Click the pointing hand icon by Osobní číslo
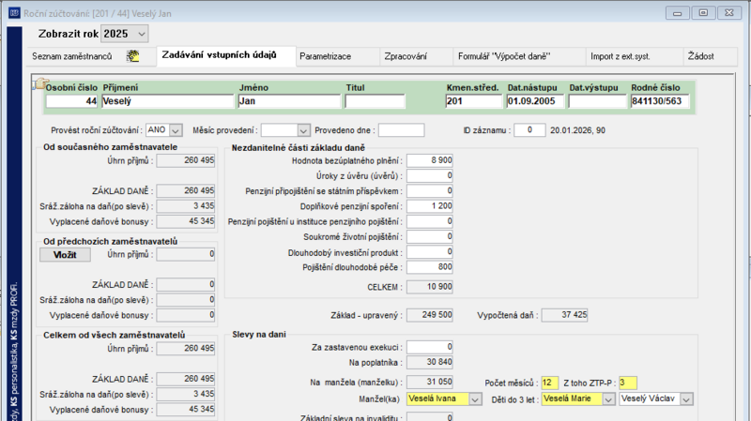 coord(40,83)
